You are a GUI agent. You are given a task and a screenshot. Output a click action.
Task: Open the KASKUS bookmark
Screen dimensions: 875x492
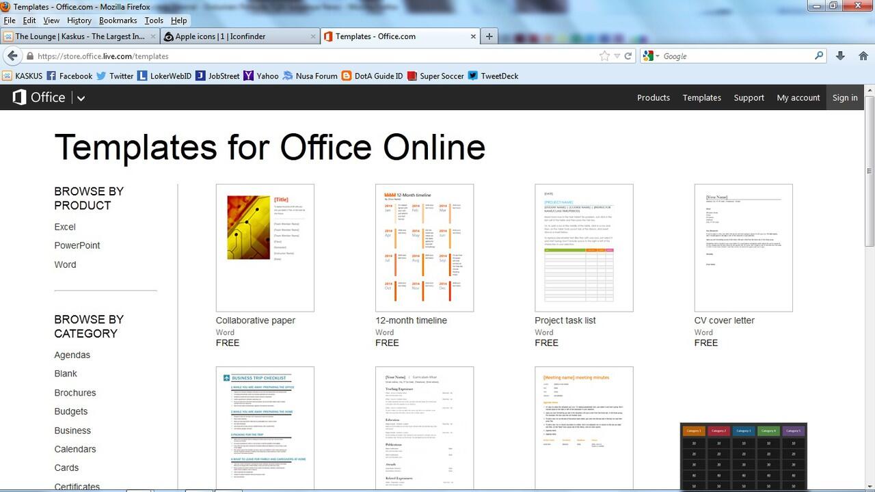tap(23, 76)
